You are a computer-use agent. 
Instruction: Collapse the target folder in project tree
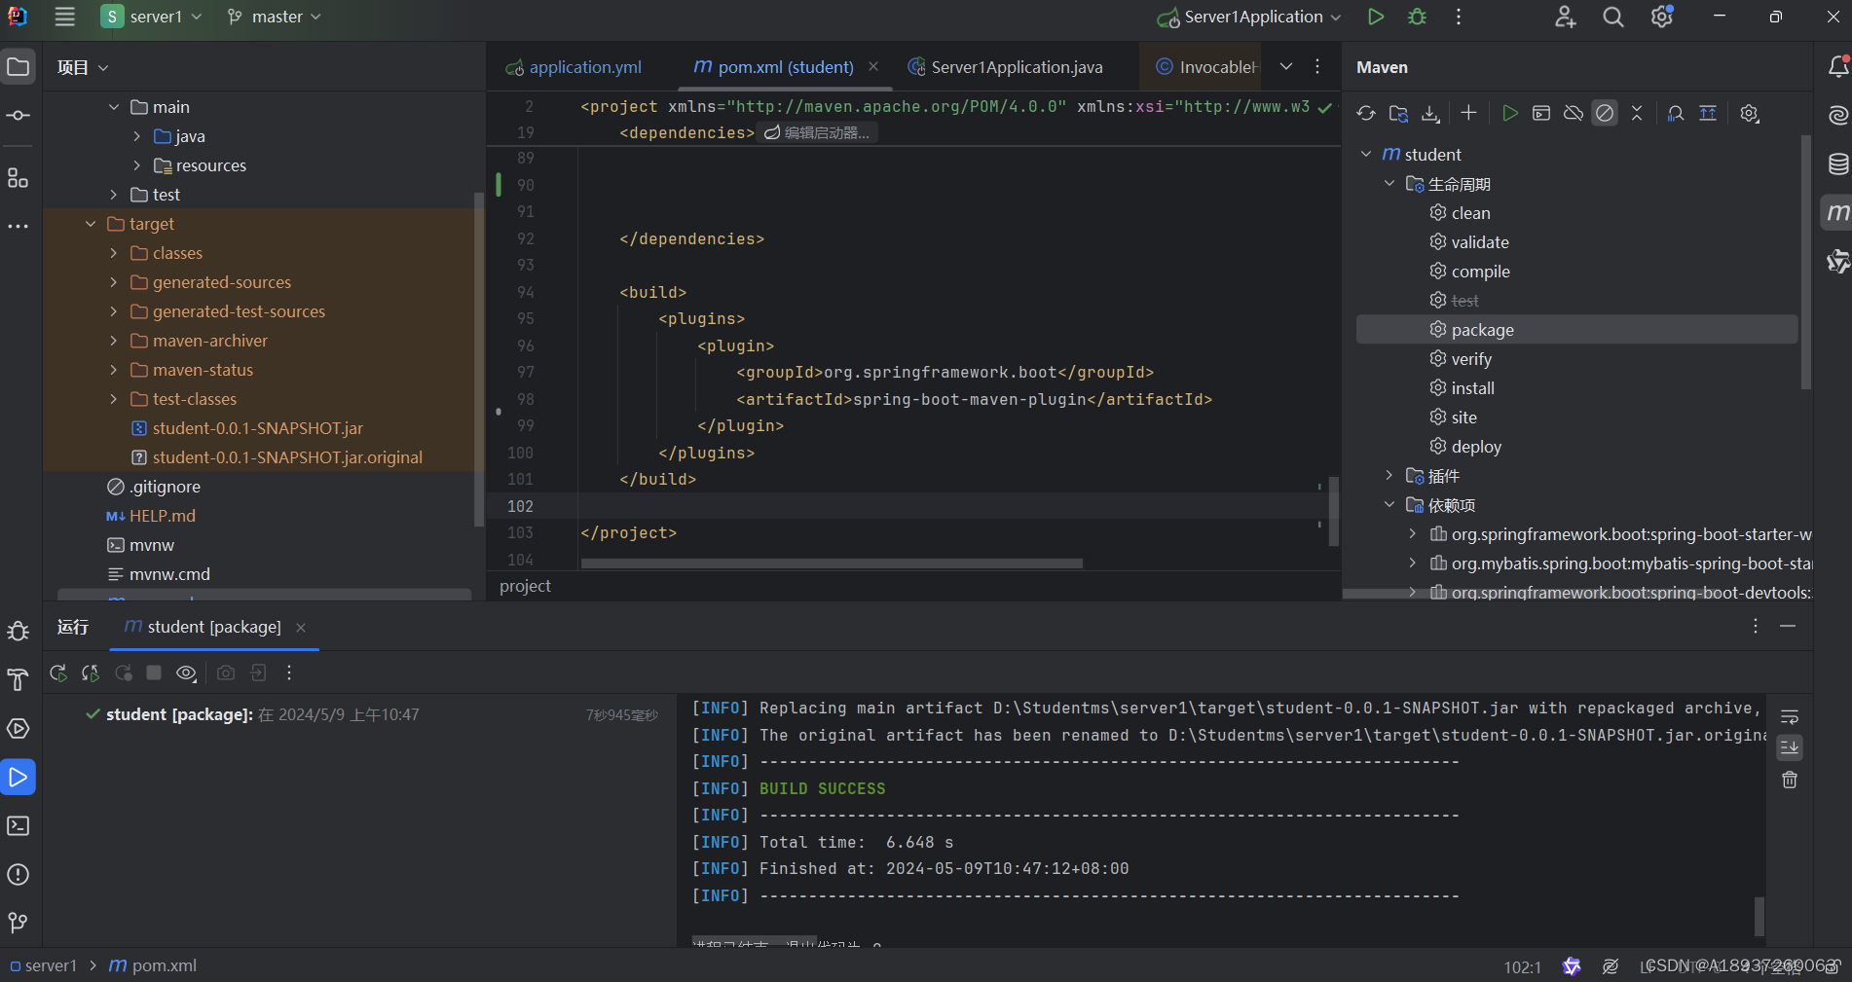click(x=91, y=224)
